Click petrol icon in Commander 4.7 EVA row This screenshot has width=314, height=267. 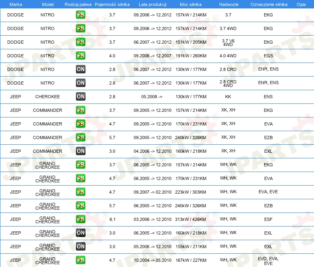[x=80, y=123]
